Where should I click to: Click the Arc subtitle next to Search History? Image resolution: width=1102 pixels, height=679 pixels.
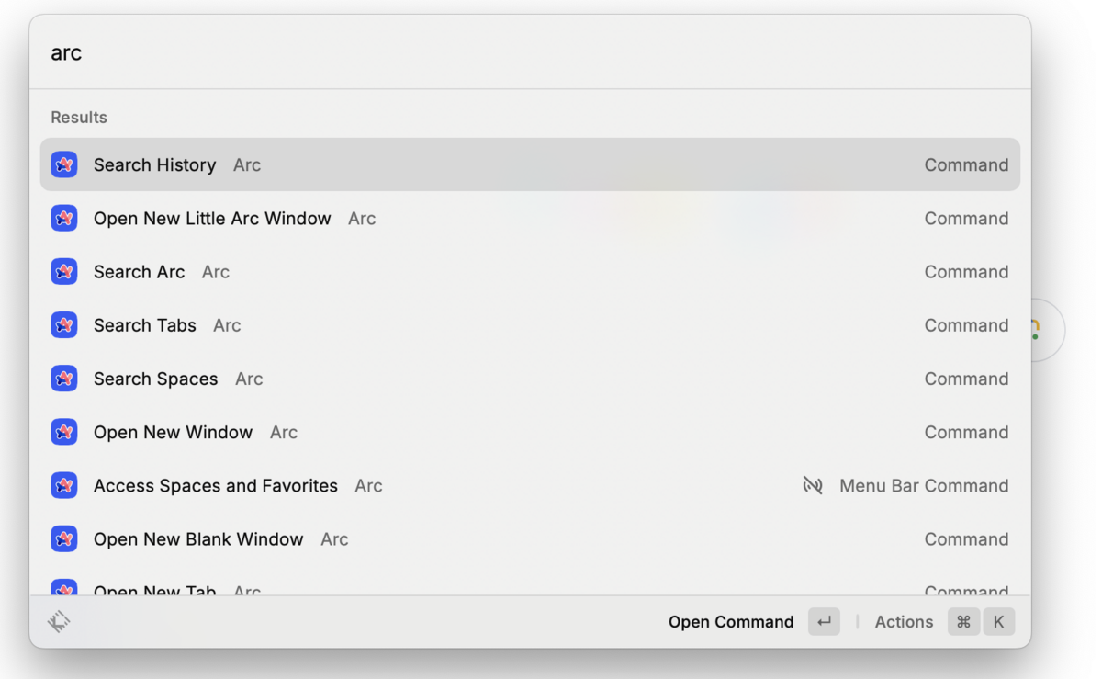pos(247,165)
